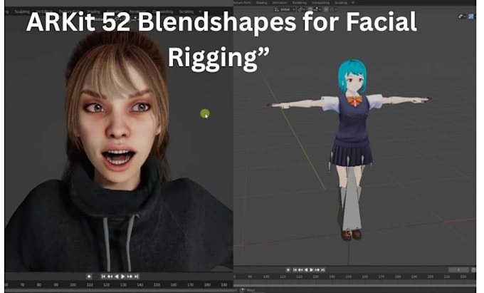Jump to next keyframe in left timeline
Viewport: 484px width, 293px height.
[x=130, y=277]
